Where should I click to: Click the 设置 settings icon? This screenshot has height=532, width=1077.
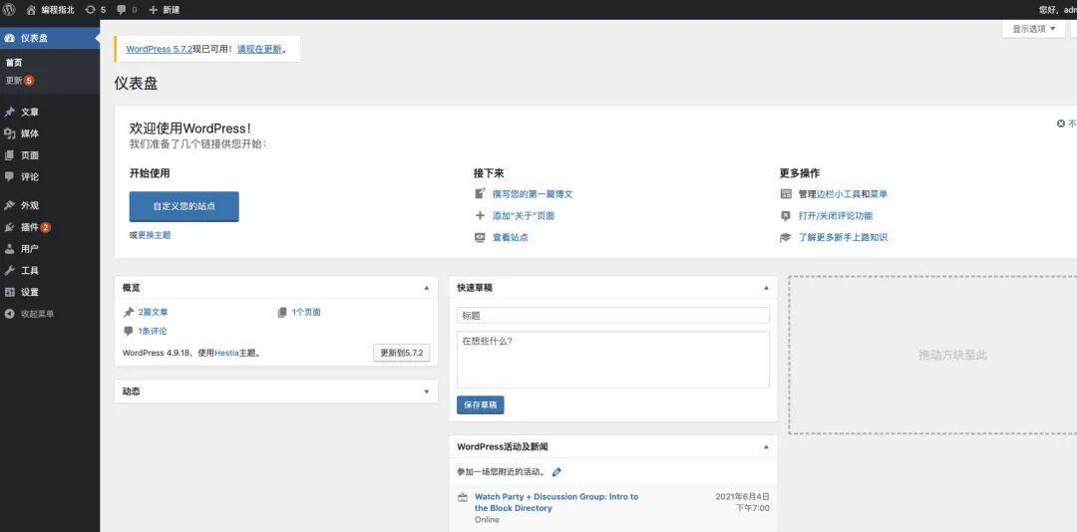click(10, 292)
